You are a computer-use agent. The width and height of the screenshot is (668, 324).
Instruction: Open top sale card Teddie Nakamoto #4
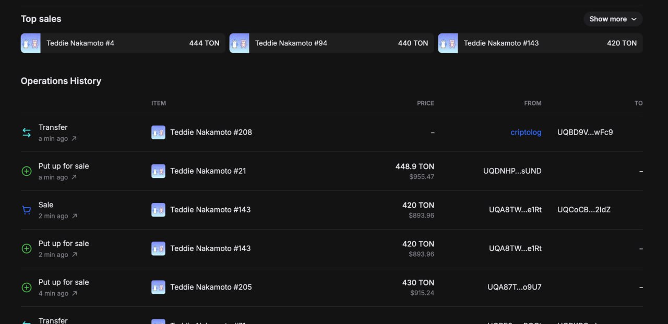(123, 43)
